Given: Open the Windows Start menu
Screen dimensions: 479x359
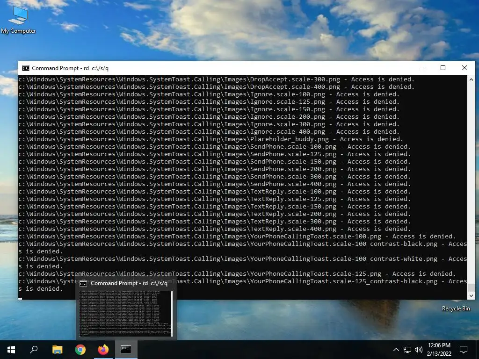Looking at the screenshot, I should pyautogui.click(x=11, y=350).
